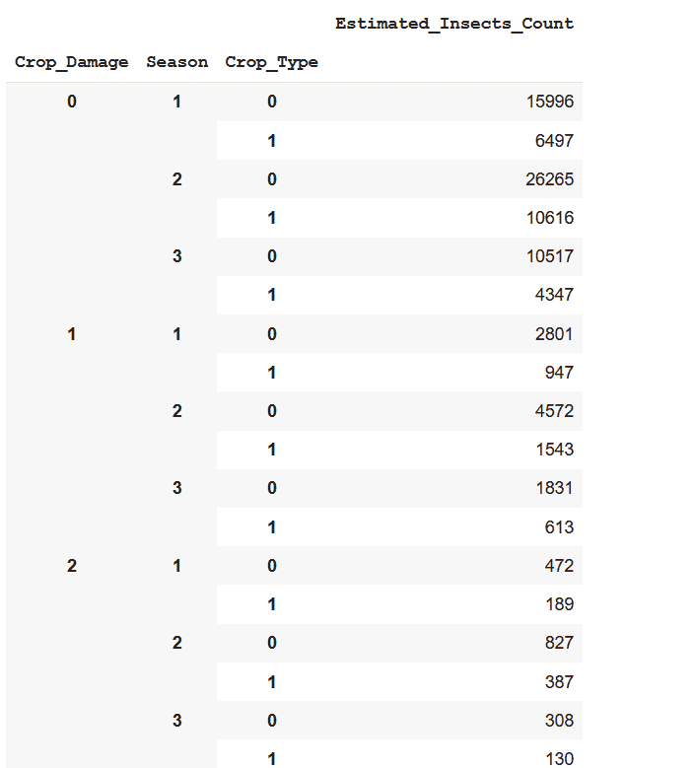Image resolution: width=694 pixels, height=768 pixels.
Task: Click the value 2801
Action: click(x=554, y=334)
